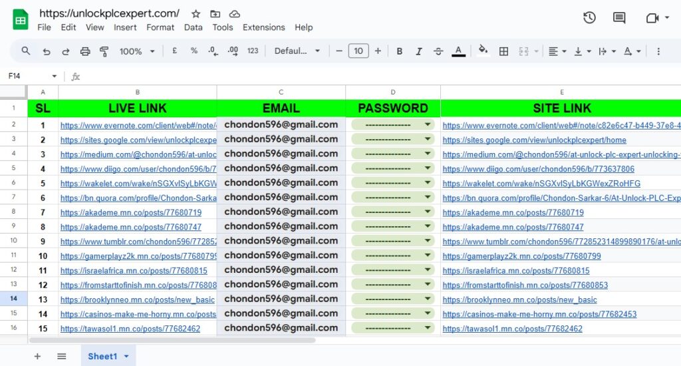Open the tawasol1.mn.co site link

click(513, 329)
